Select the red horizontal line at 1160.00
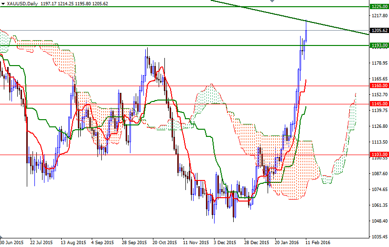389x247 pixels. tap(185, 86)
